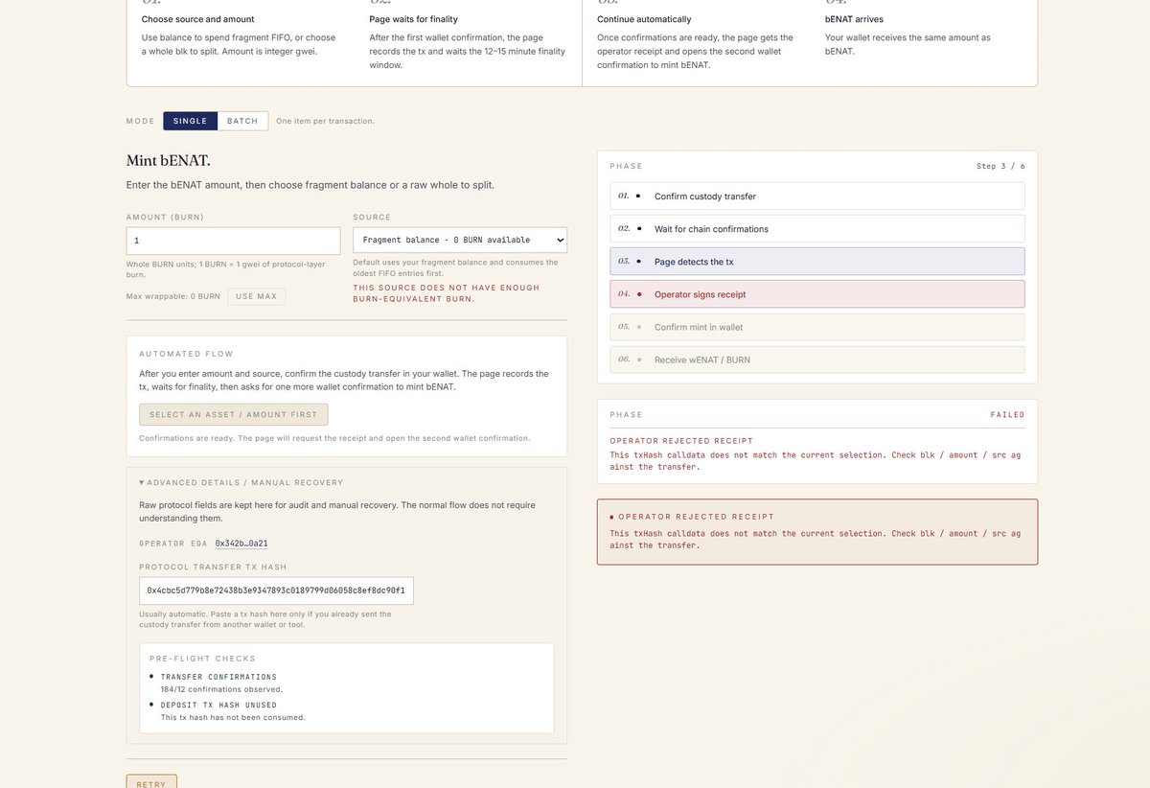Select the Page detects the tx step
This screenshot has height=788, width=1150.
(x=817, y=262)
